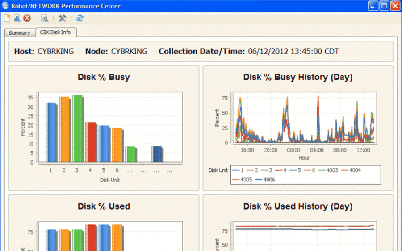Click orange disk unit 6 bar in Disk % Busy
This screenshot has width=402, height=251.
(117, 145)
